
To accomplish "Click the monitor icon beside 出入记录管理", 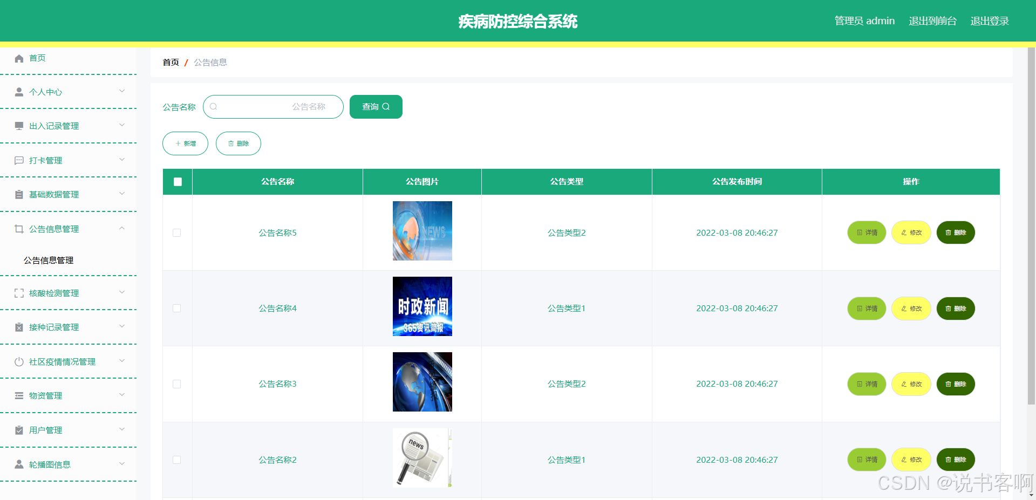I will pos(19,126).
